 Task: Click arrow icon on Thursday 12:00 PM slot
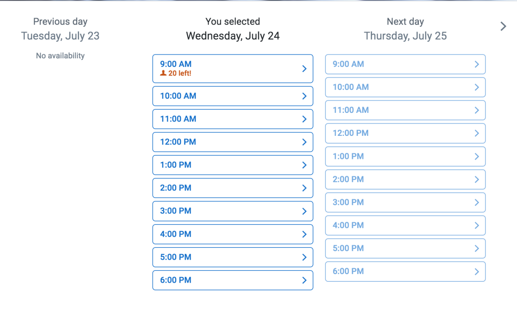477,133
